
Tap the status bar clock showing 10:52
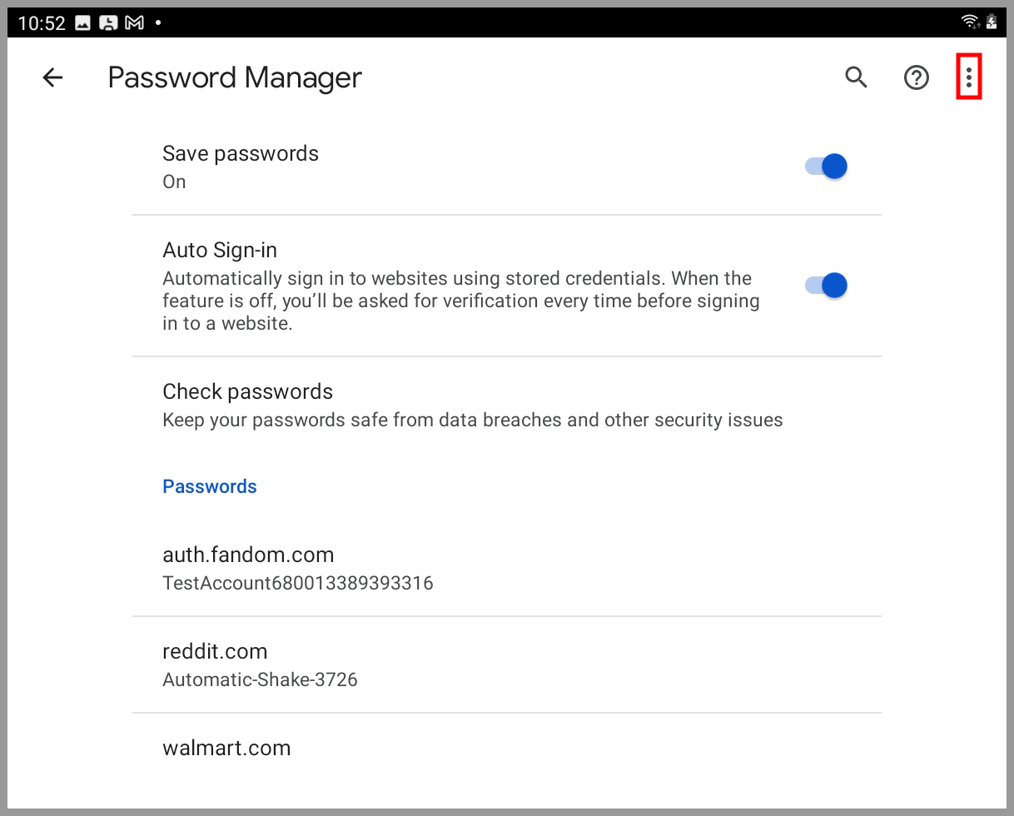point(42,22)
